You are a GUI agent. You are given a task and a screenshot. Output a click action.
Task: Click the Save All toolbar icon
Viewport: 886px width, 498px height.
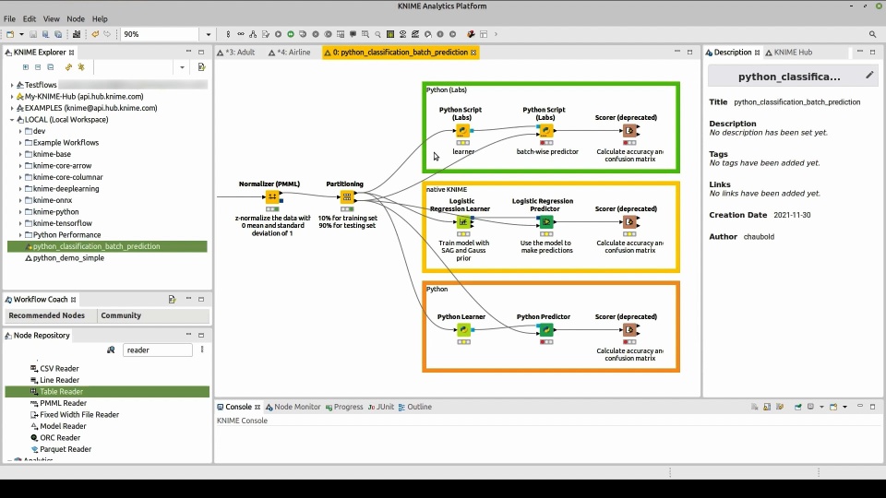pos(58,34)
